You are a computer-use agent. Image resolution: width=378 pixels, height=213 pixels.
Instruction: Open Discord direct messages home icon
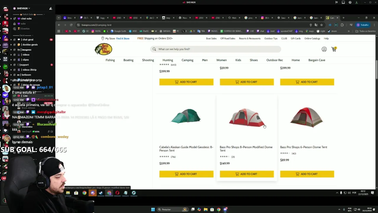tap(5, 9)
